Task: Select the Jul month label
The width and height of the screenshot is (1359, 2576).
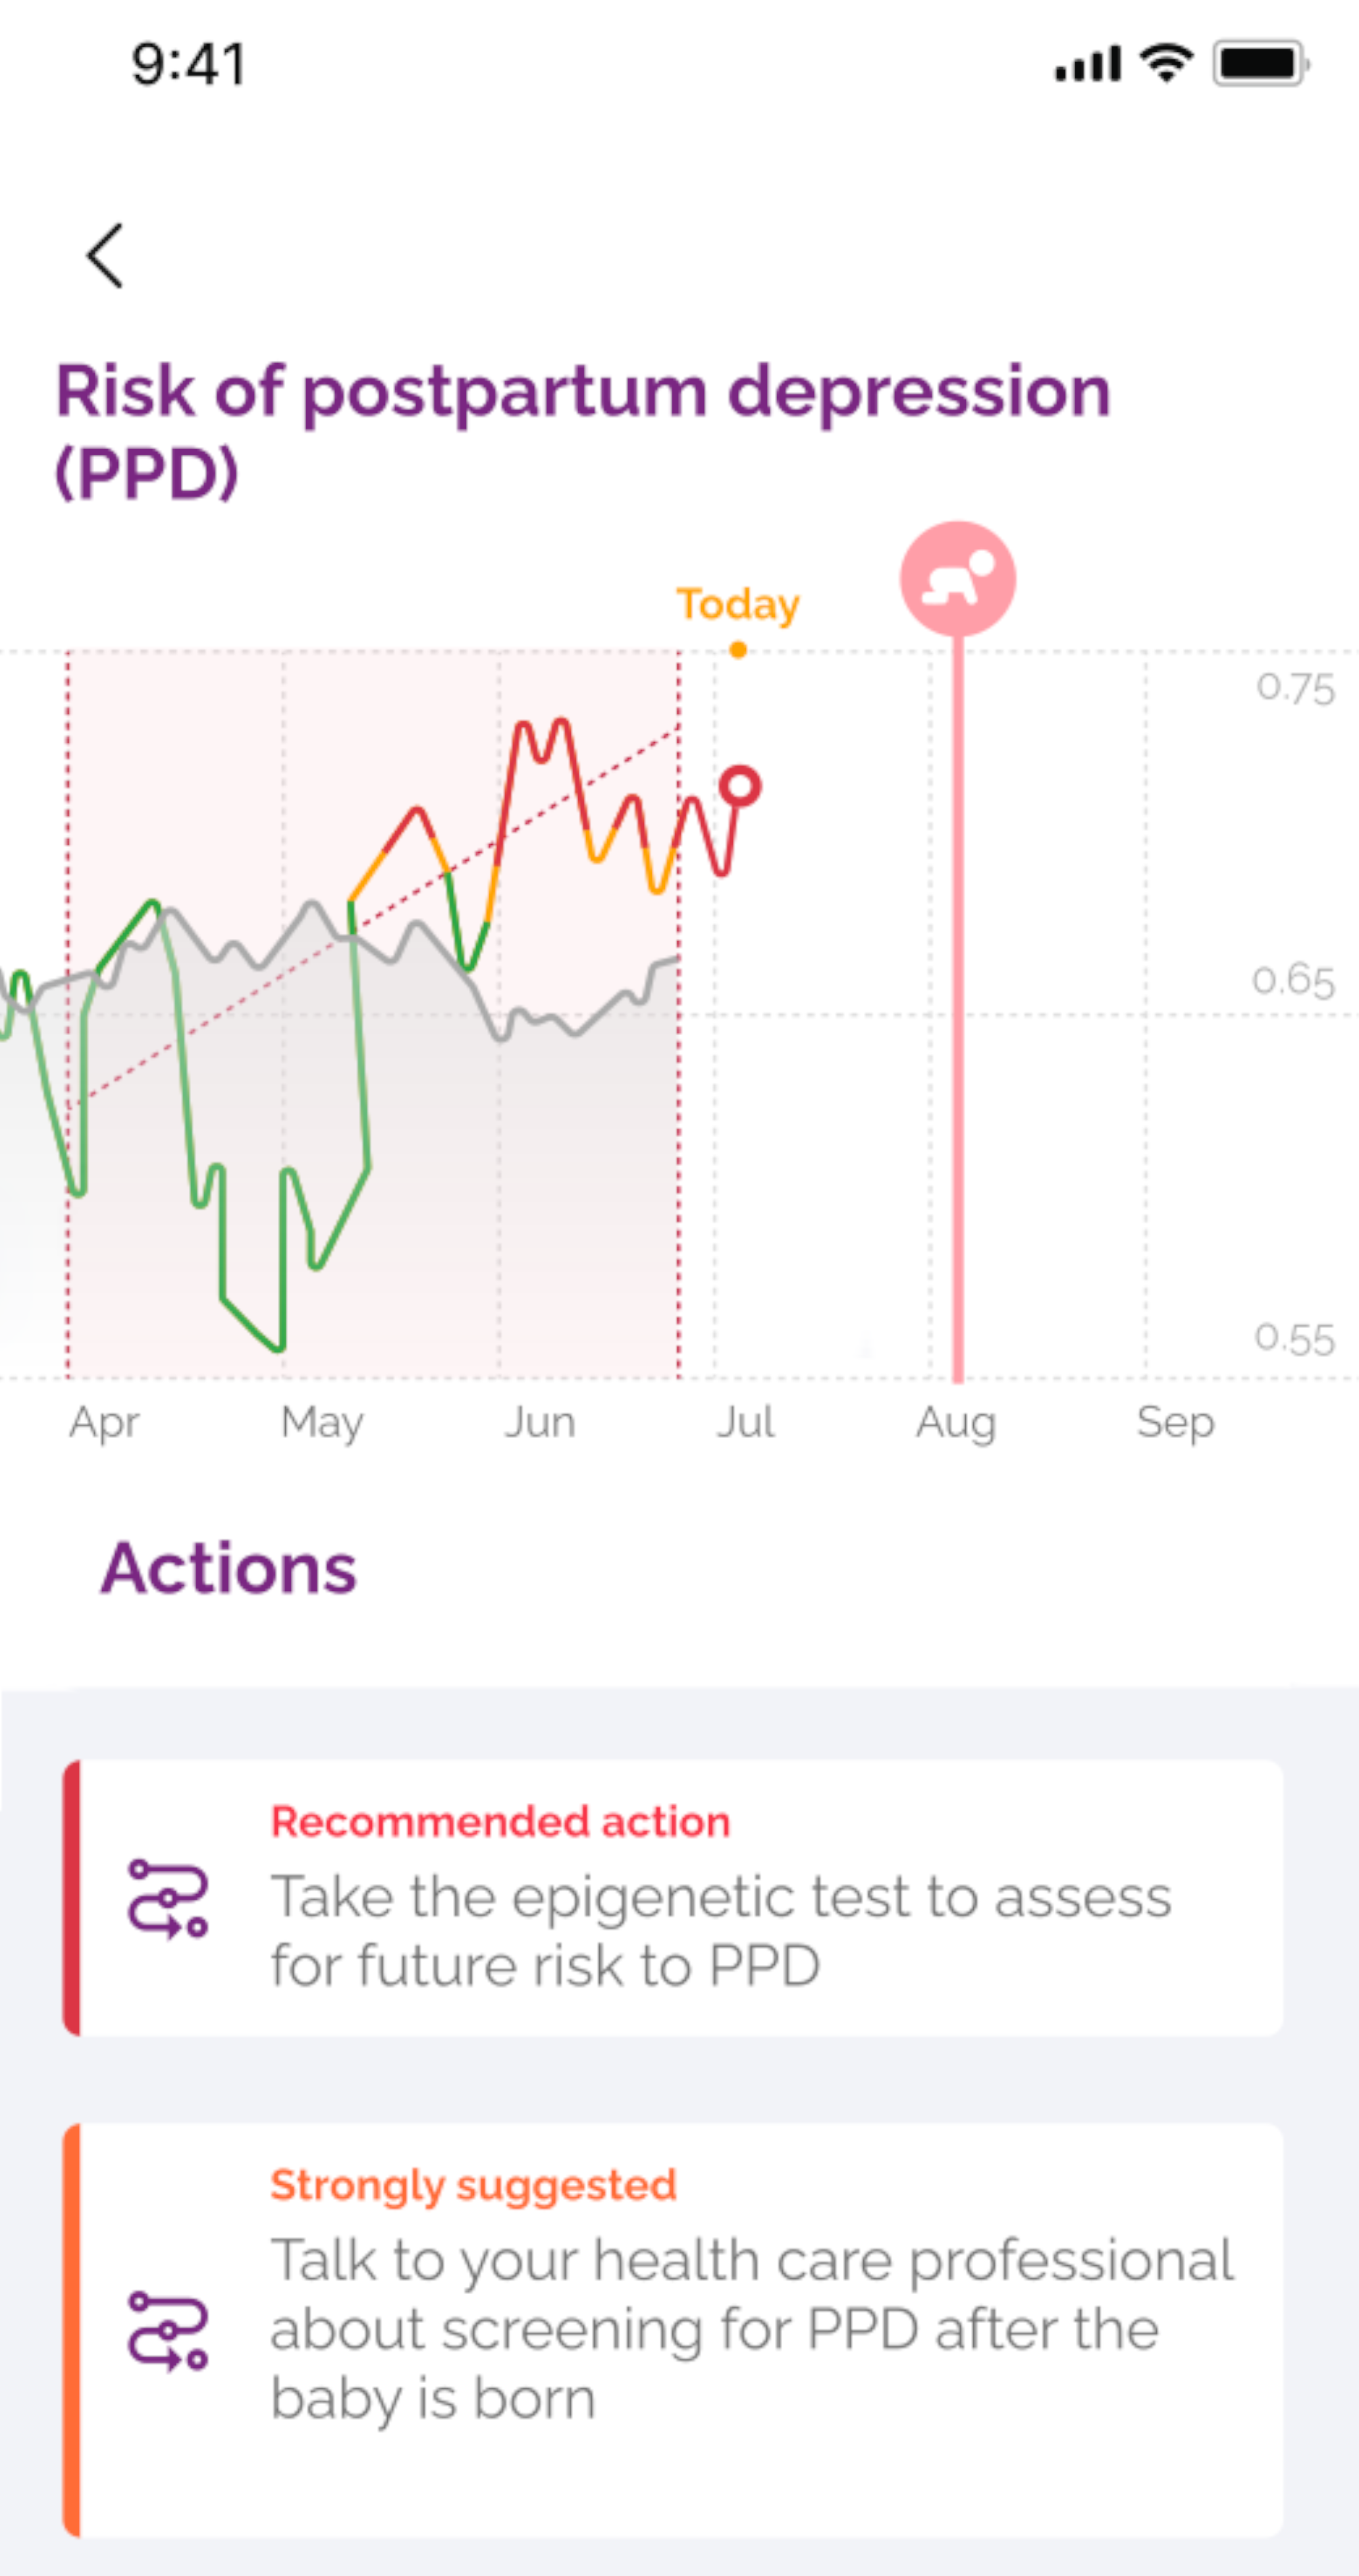Action: click(x=745, y=1422)
